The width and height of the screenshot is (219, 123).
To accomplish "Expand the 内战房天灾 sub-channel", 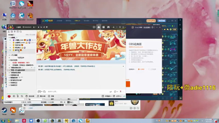I will 9,85.
